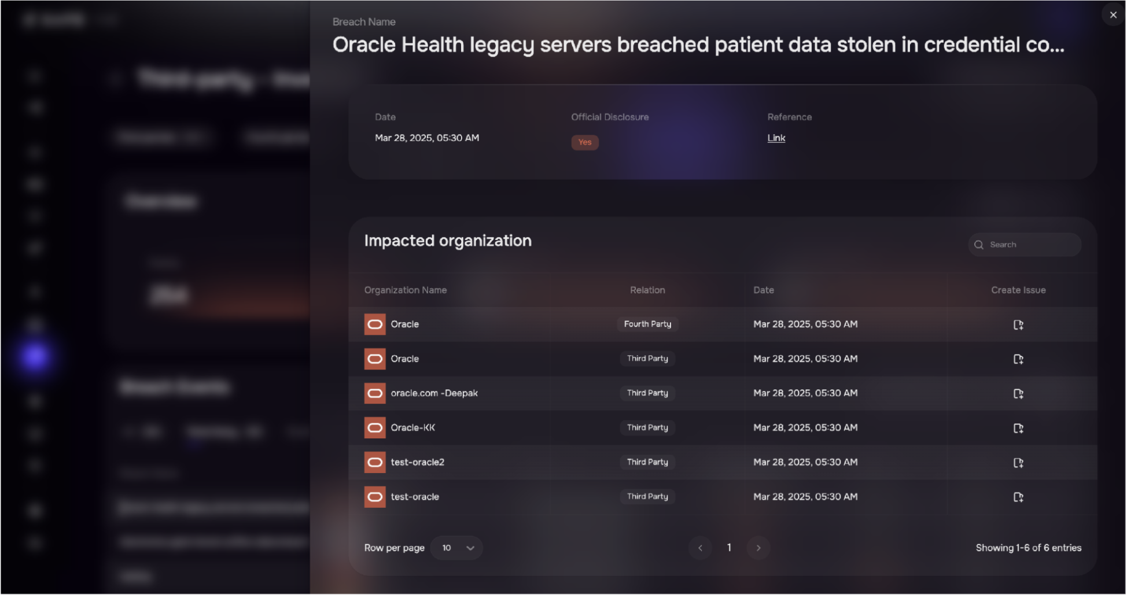Sort by Organization Name column header
The image size is (1127, 598).
coord(405,290)
